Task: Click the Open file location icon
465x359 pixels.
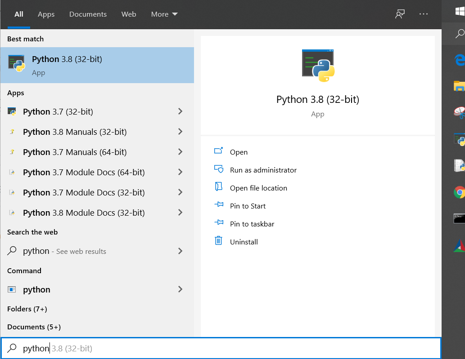Action: (219, 186)
